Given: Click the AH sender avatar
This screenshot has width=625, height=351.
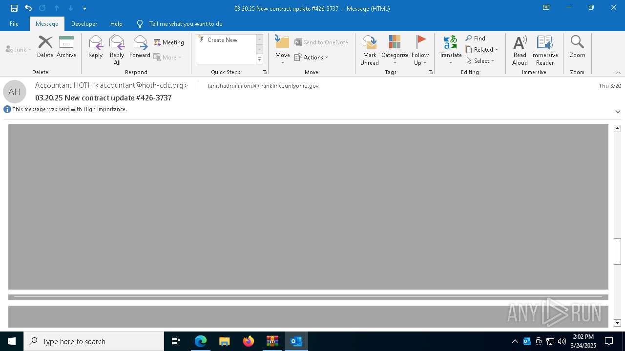Looking at the screenshot, I should (14, 92).
